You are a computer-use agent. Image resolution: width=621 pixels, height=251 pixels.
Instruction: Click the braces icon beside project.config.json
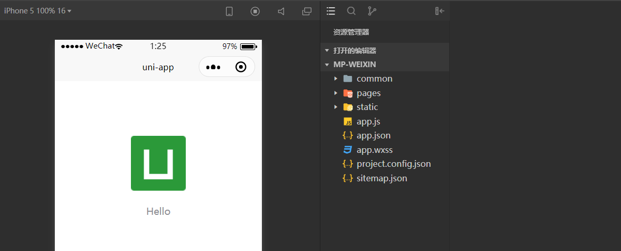[x=348, y=164]
